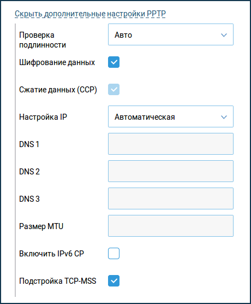Click the Шифрование данных label text

[57, 62]
